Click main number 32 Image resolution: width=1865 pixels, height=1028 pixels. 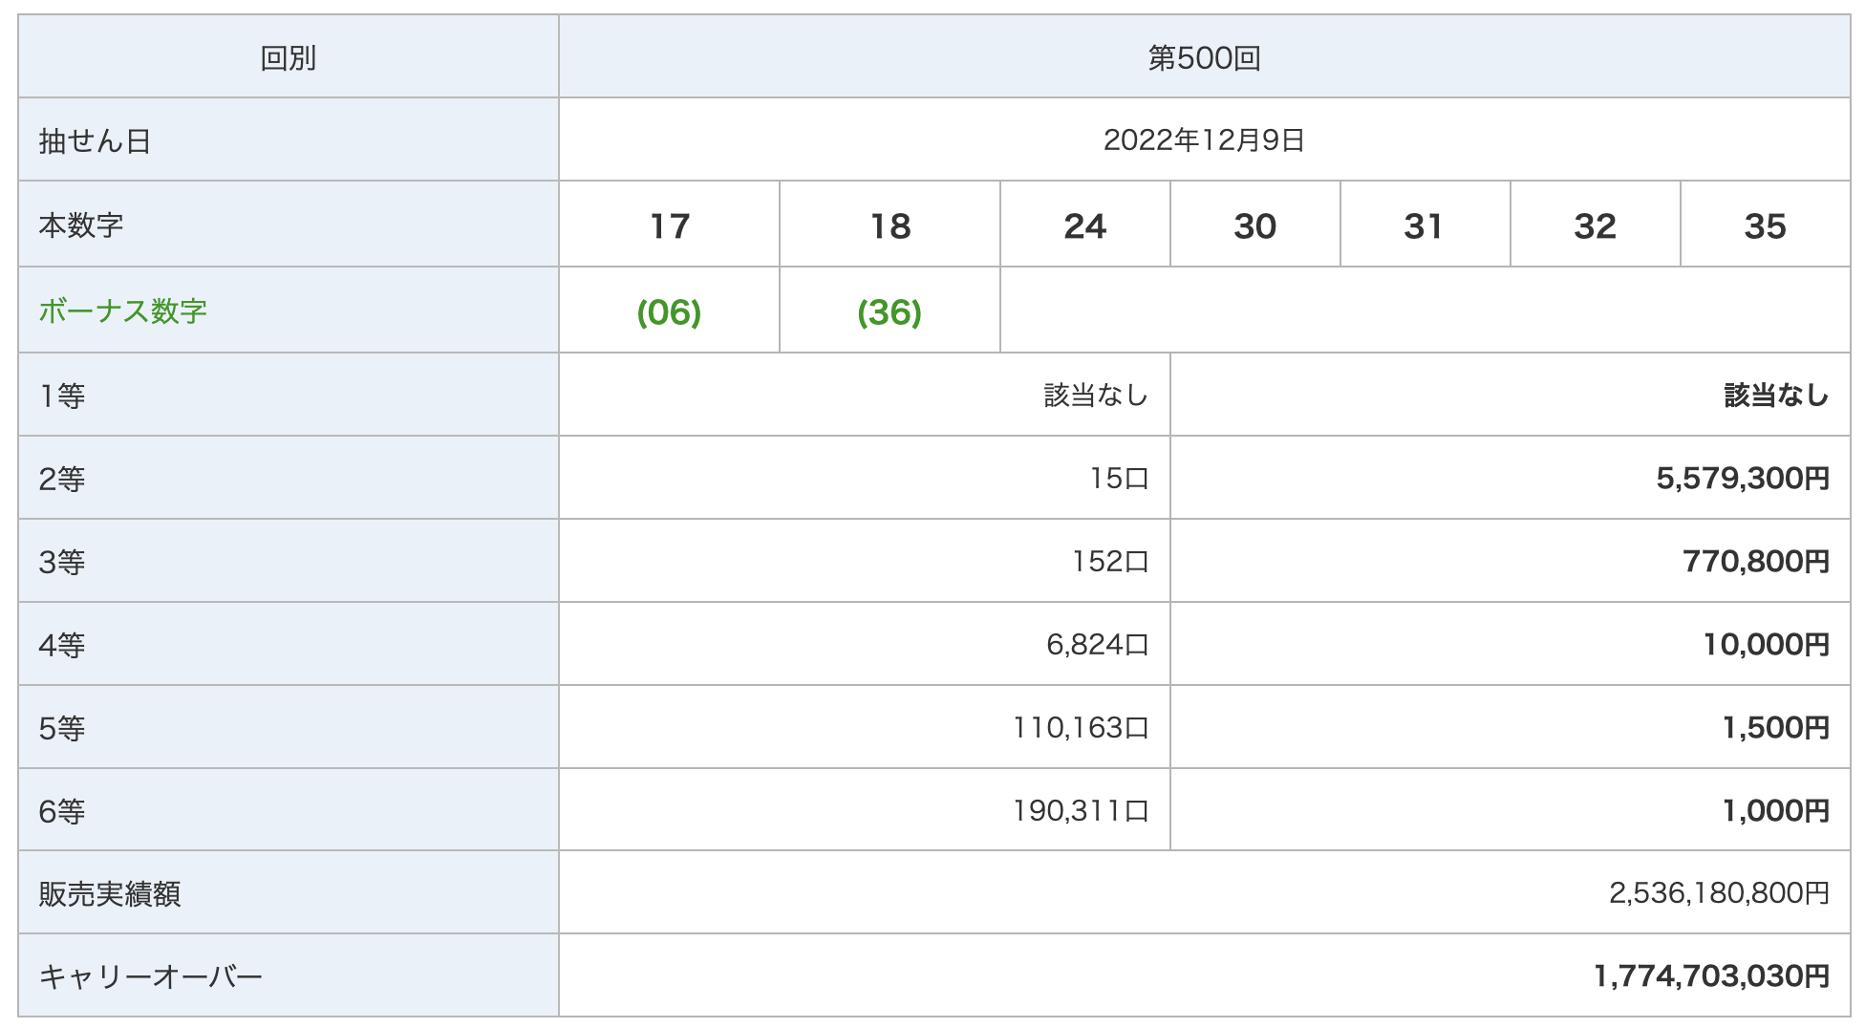[x=1595, y=225]
